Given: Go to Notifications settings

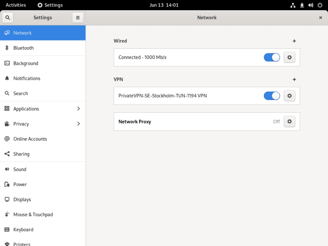Looking at the screenshot, I should 43,78.
